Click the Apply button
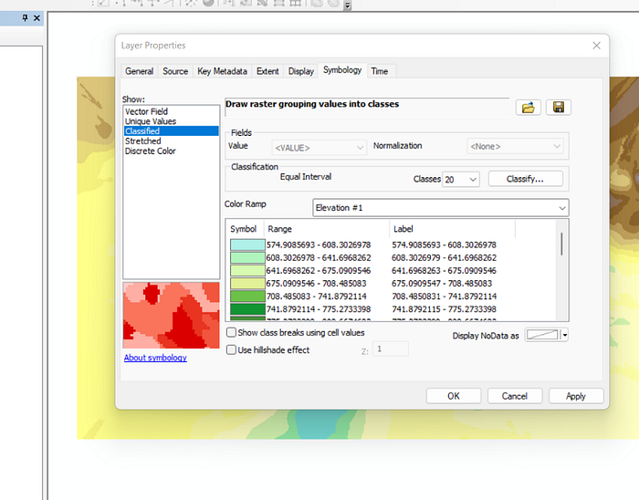 [x=576, y=396]
